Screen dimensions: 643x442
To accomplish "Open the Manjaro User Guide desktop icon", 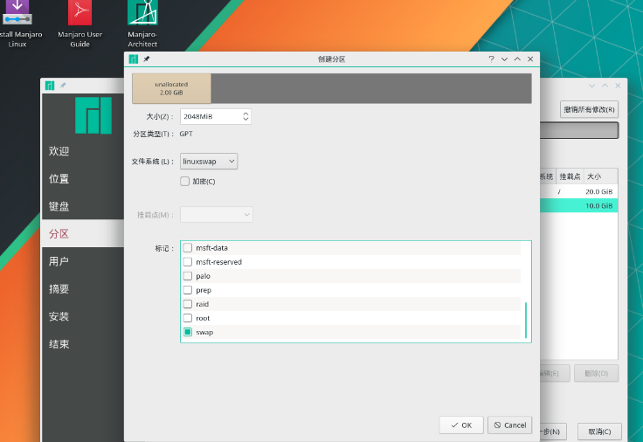I will click(x=80, y=24).
